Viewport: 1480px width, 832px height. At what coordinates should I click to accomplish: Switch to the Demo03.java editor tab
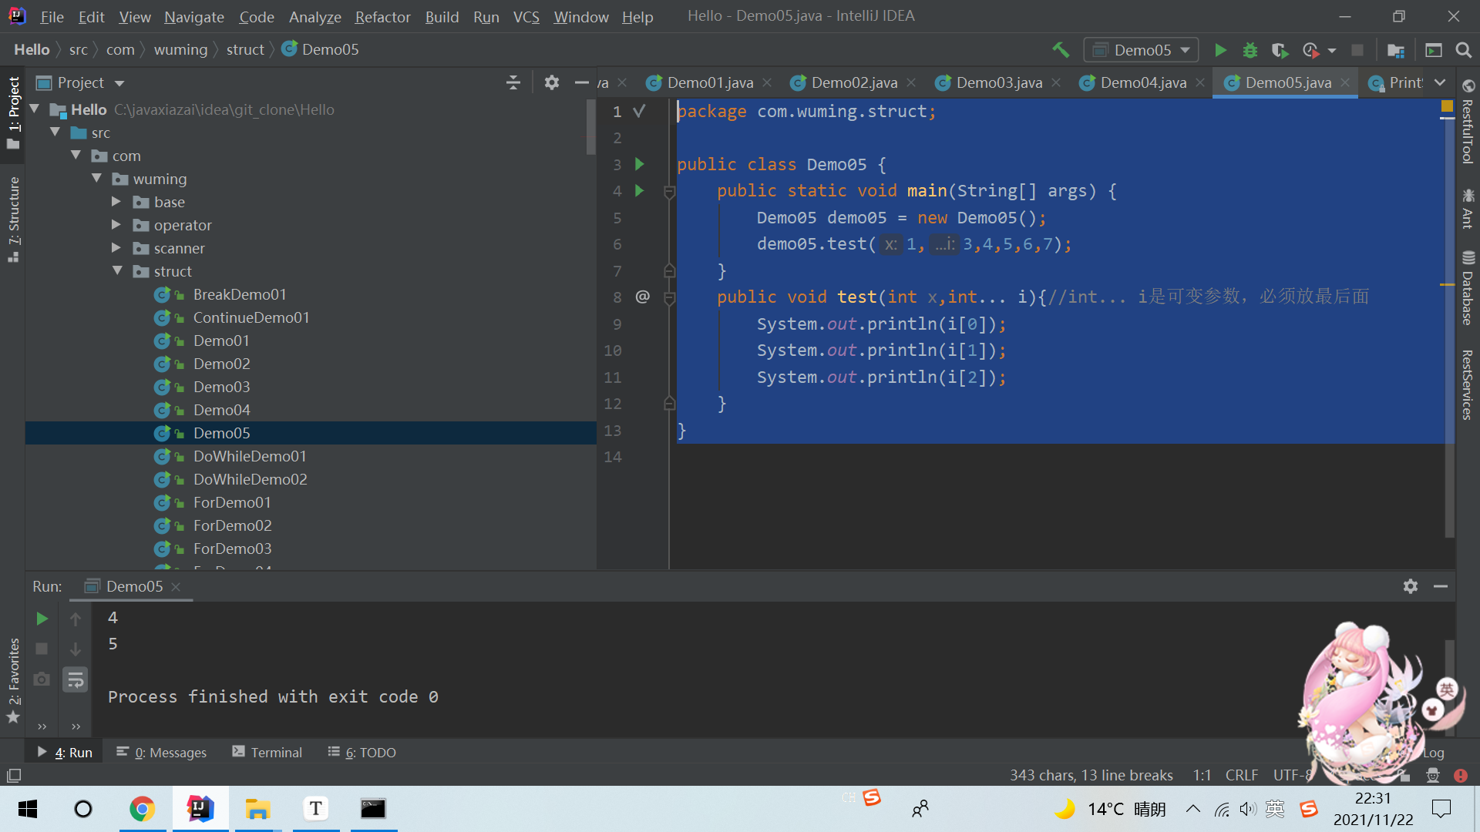click(x=998, y=82)
